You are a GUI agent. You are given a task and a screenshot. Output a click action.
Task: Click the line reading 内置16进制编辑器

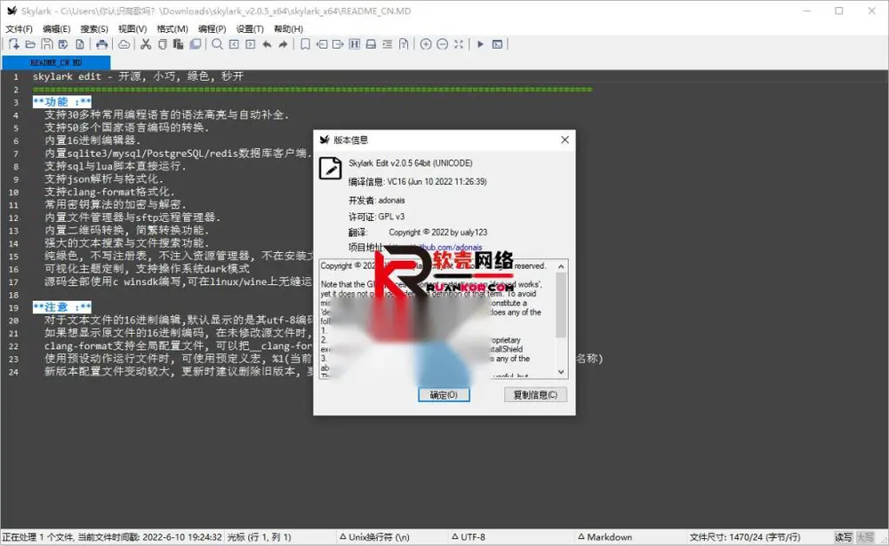click(x=92, y=140)
